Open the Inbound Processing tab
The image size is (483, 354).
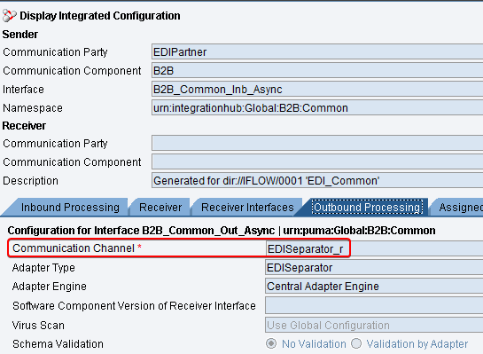point(70,208)
